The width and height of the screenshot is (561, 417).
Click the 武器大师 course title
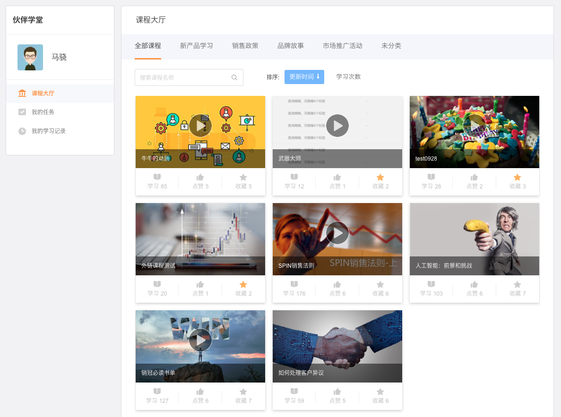[290, 158]
